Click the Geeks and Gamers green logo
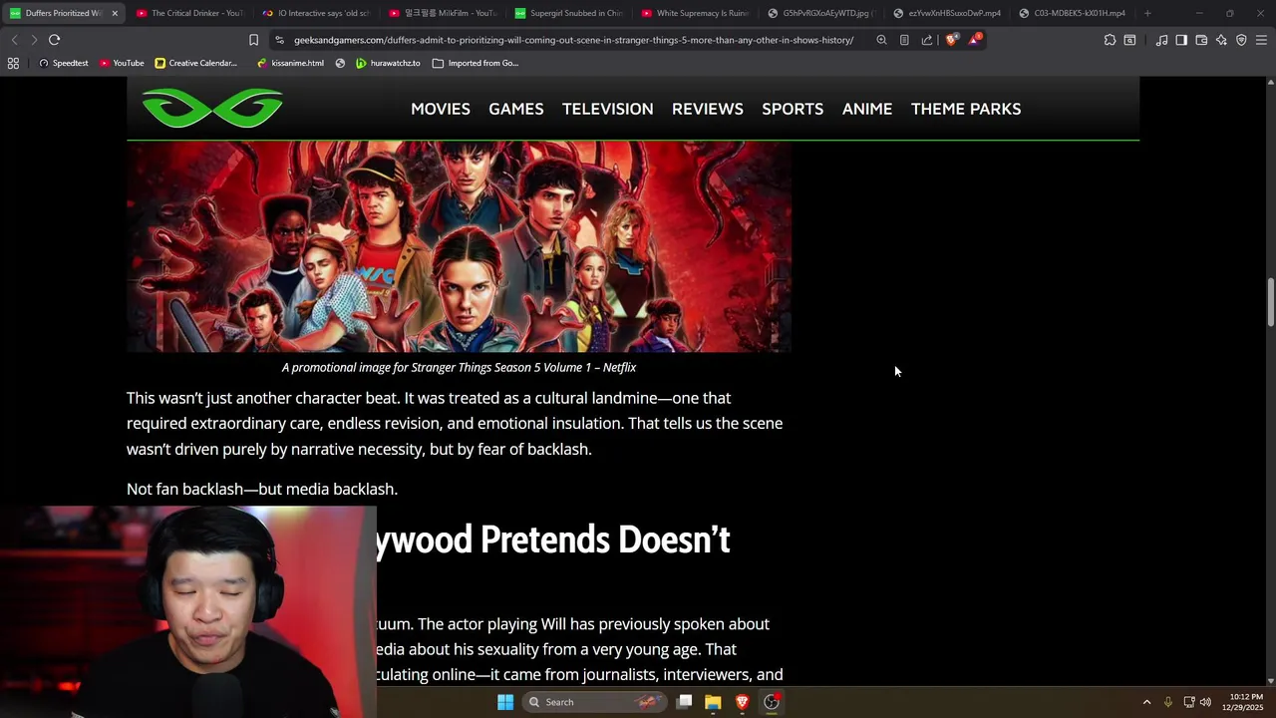This screenshot has height=718, width=1276. point(212,109)
